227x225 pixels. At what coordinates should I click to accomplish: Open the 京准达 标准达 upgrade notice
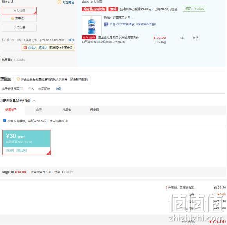pyautogui.click(x=48, y=47)
